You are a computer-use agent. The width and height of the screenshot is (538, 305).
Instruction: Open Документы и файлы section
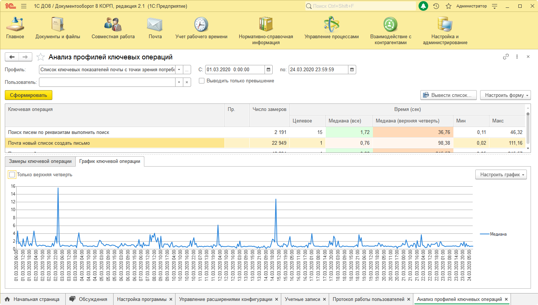tap(58, 28)
